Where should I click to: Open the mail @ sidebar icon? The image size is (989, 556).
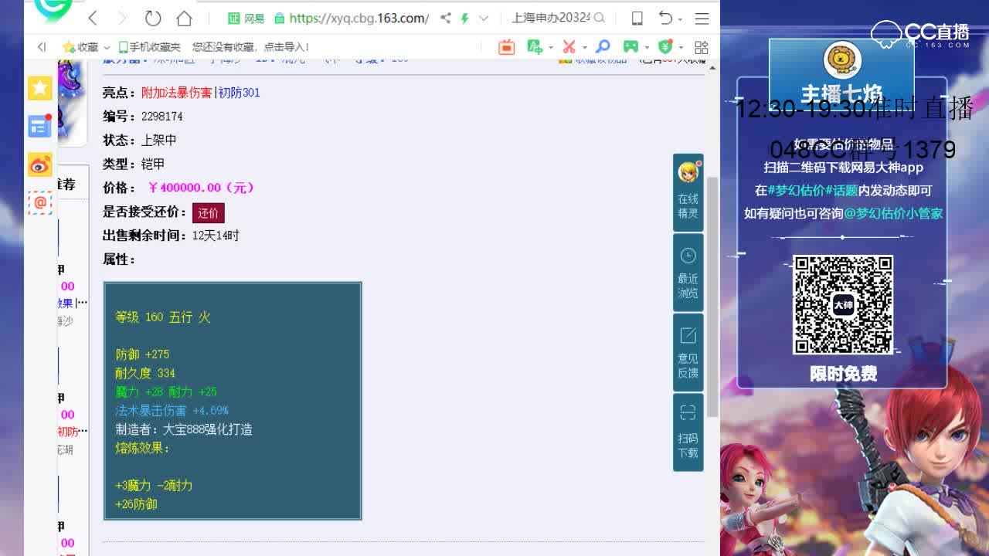[x=40, y=202]
